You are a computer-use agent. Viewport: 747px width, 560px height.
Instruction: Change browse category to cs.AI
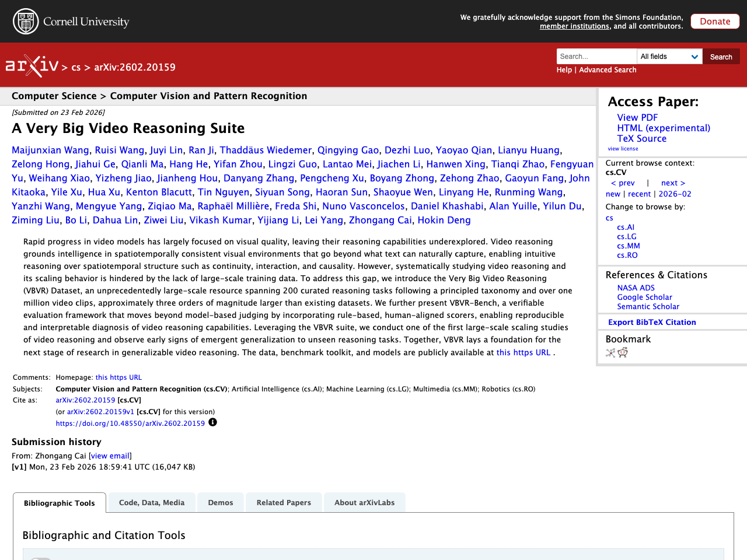pyautogui.click(x=625, y=227)
